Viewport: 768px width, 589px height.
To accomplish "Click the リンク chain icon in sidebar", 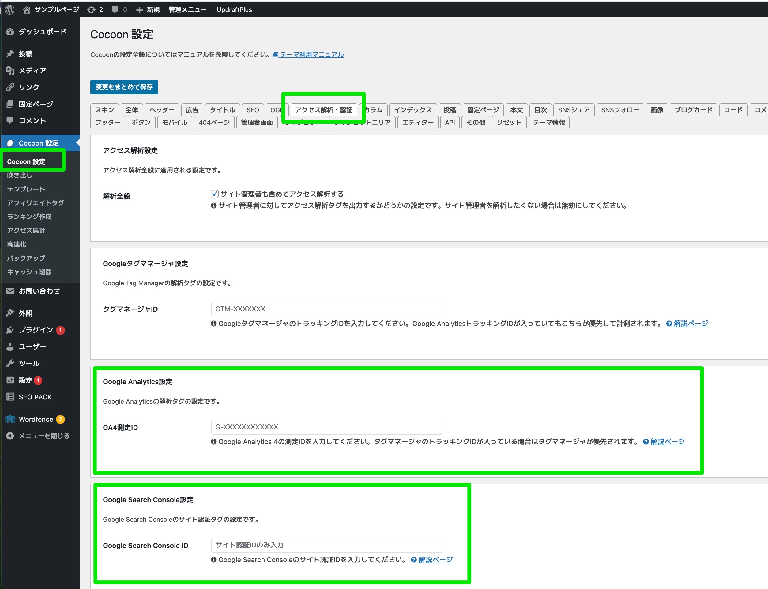I will point(10,87).
